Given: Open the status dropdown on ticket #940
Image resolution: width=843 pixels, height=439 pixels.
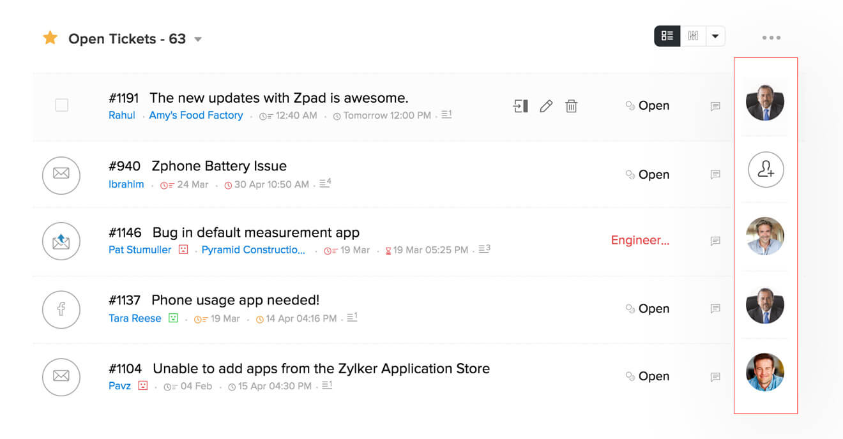Looking at the screenshot, I should [648, 175].
